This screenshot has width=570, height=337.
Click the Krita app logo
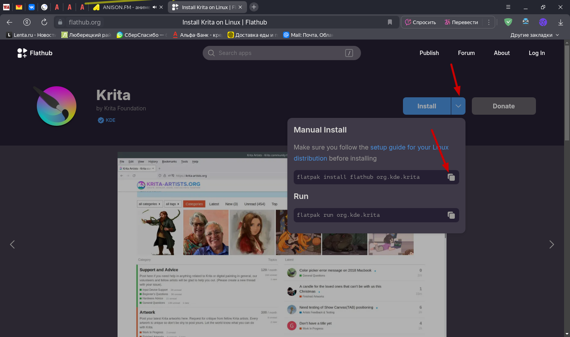56,106
